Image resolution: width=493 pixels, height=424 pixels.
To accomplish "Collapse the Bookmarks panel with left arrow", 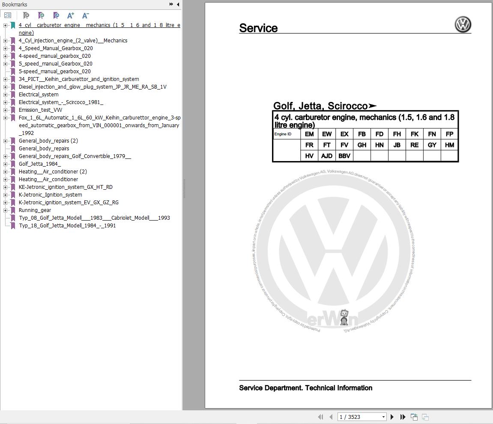I will (x=178, y=4).
